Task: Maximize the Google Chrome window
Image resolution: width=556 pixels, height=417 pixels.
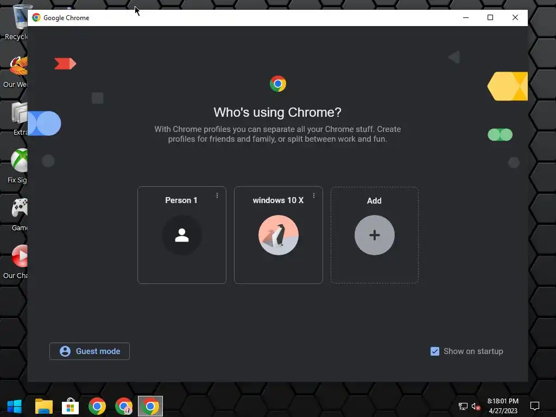Action: click(x=490, y=18)
